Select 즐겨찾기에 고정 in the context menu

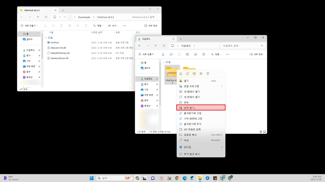(x=201, y=113)
